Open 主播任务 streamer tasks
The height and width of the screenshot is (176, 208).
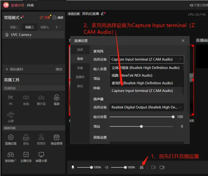[26, 157]
